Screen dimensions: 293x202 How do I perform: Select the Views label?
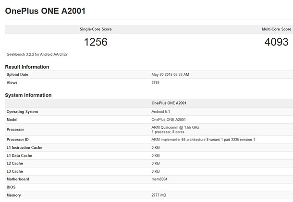coord(12,83)
